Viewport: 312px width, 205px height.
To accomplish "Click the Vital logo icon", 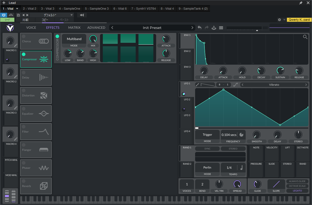I will 10,28.
